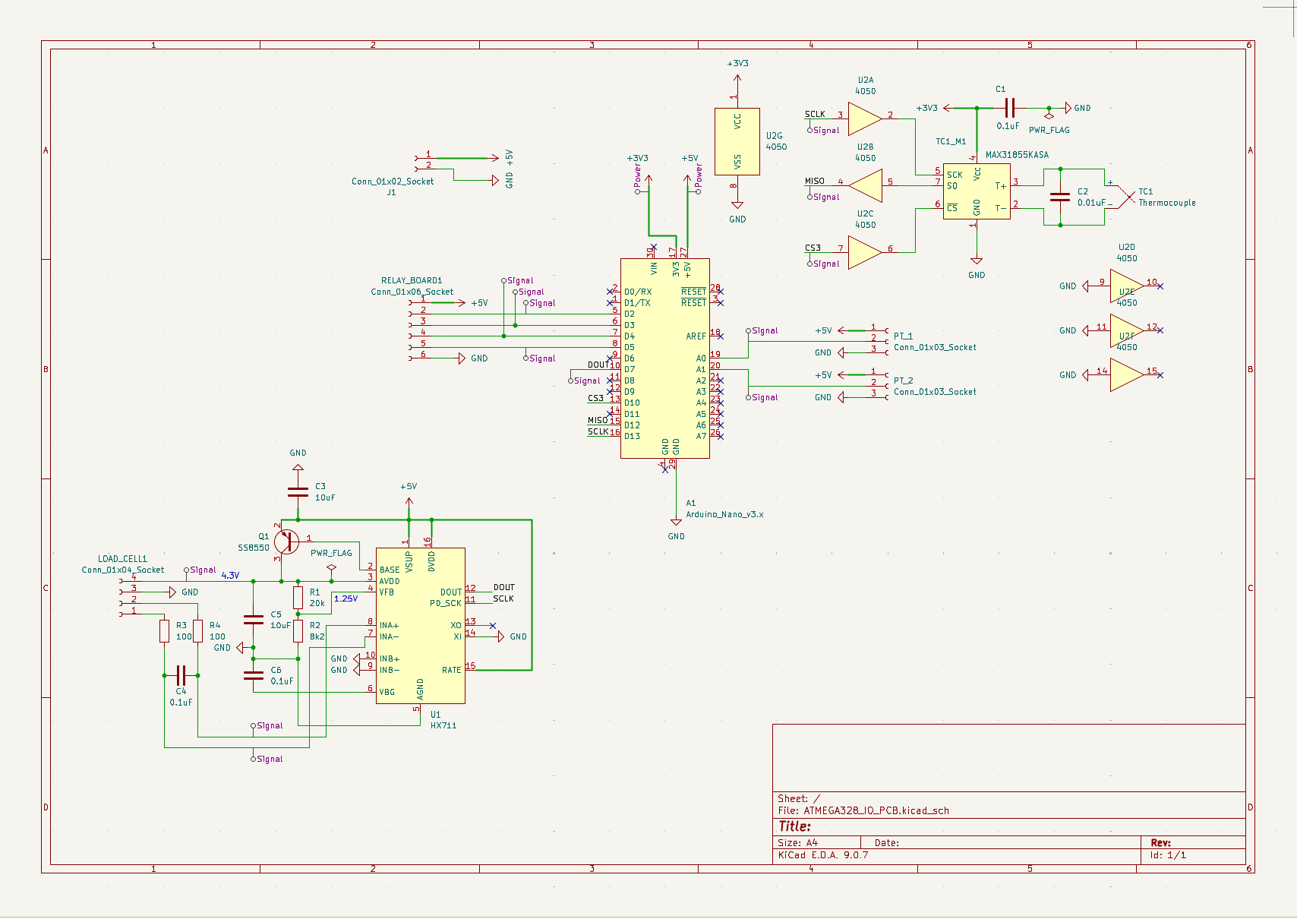Click the RELAY_BOARD1 reference label

(x=412, y=280)
